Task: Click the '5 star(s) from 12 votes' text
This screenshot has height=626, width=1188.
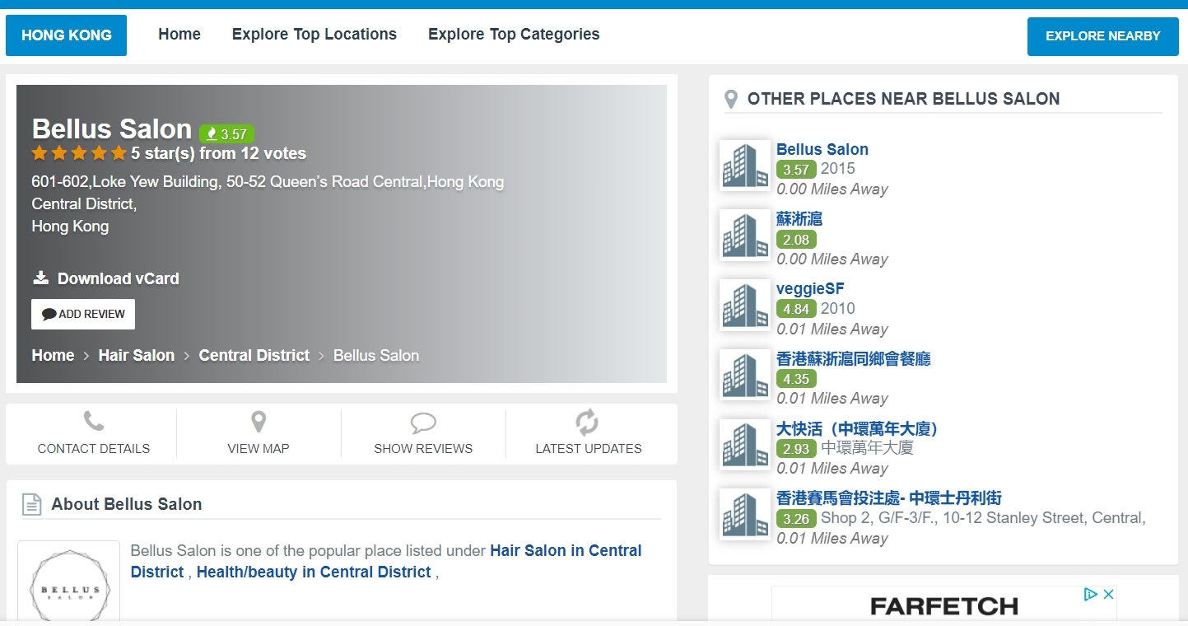Action: coord(218,153)
